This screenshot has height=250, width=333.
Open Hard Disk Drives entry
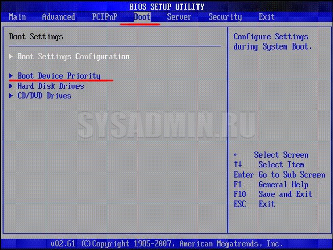point(51,86)
